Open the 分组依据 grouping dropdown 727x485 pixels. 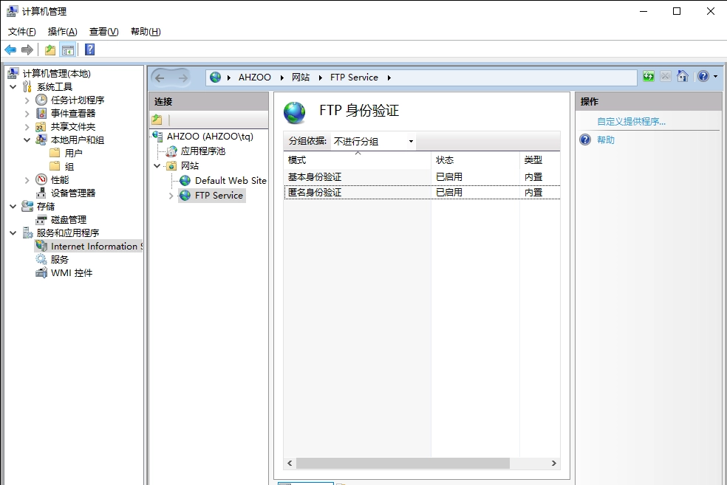pyautogui.click(x=373, y=141)
